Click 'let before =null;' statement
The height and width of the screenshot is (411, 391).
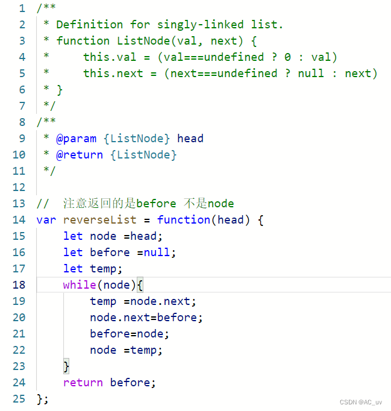click(119, 253)
